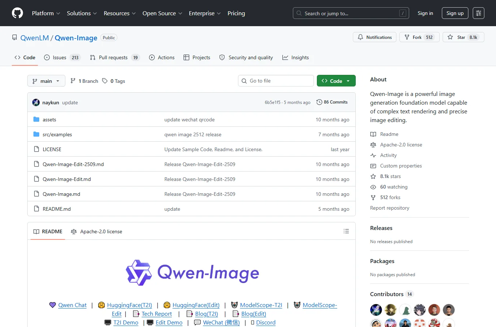Switch to the Issues tab
496x327 pixels.
pyautogui.click(x=62, y=57)
